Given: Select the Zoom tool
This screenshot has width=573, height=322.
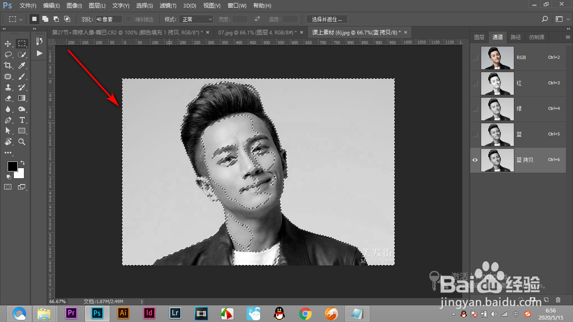Looking at the screenshot, I should point(22,142).
